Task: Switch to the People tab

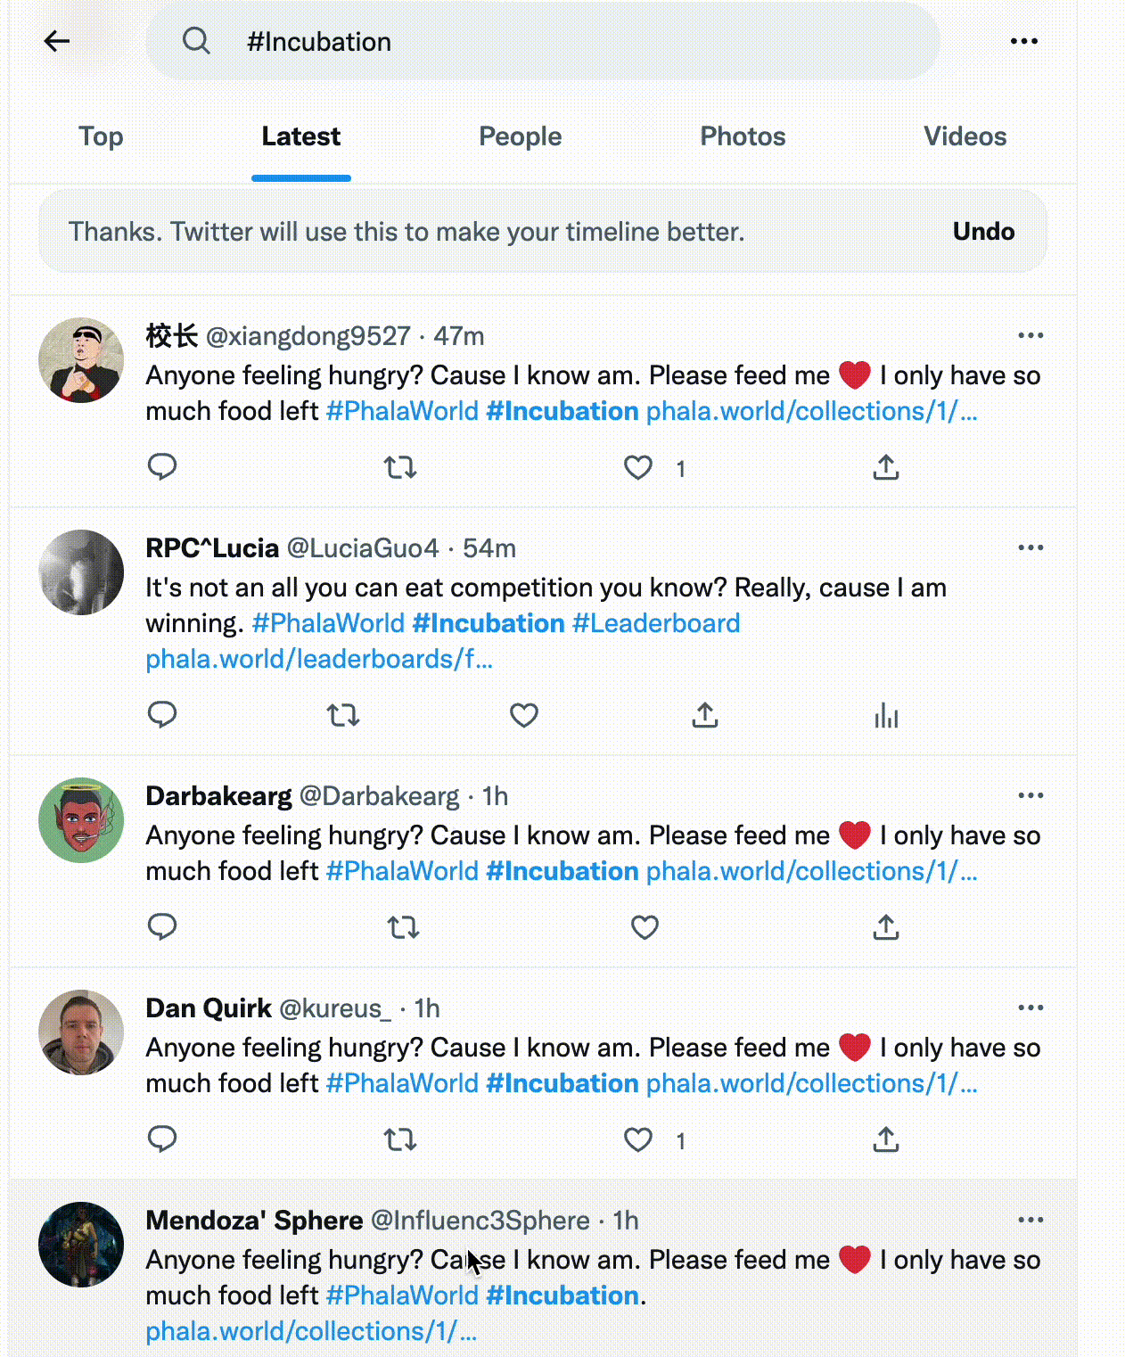Action: pyautogui.click(x=520, y=136)
